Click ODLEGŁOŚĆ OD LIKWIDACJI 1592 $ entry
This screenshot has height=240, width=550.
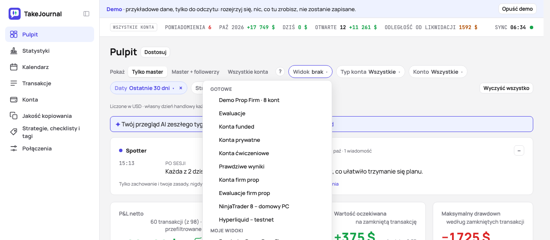[431, 27]
